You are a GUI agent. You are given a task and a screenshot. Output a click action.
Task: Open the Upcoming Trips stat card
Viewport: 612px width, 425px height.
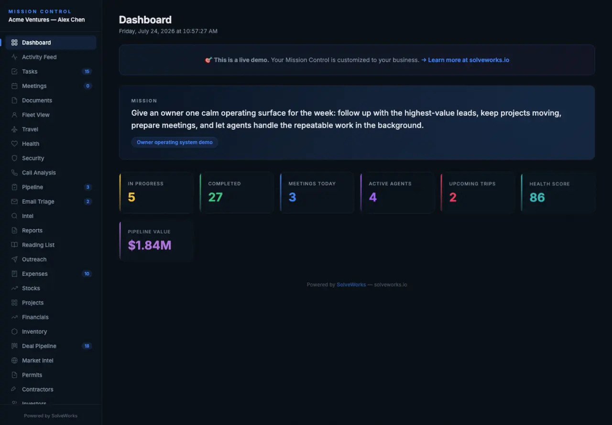point(478,192)
